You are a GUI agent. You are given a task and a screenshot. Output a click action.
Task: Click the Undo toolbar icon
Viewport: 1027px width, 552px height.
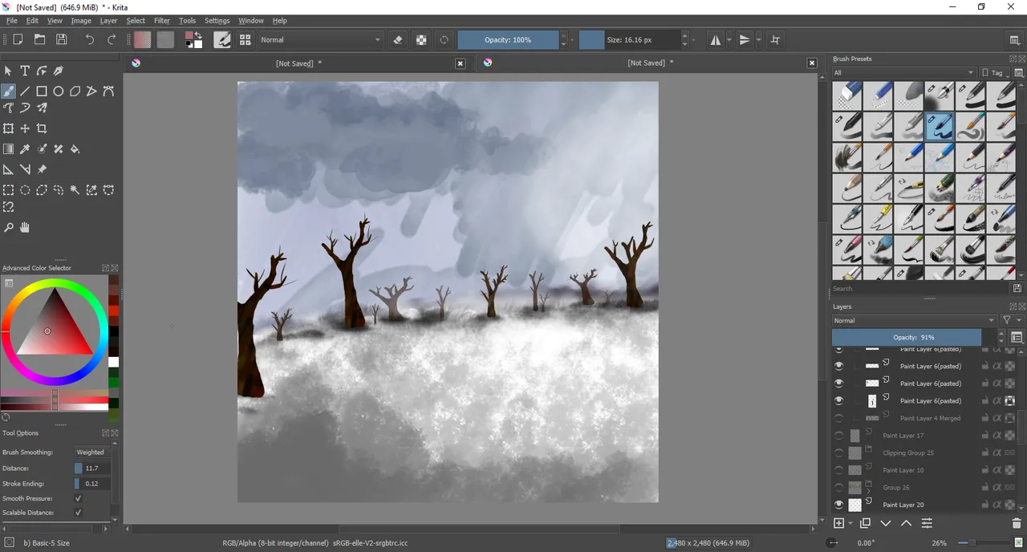coord(89,39)
